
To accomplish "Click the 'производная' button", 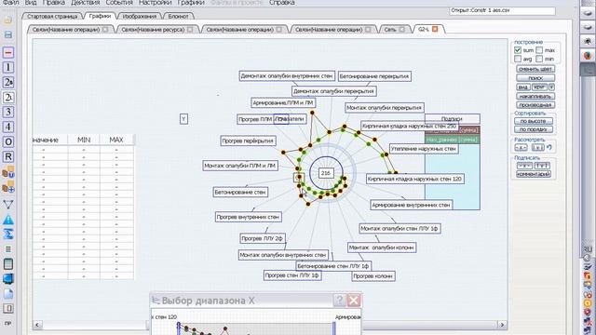I will pyautogui.click(x=535, y=105).
